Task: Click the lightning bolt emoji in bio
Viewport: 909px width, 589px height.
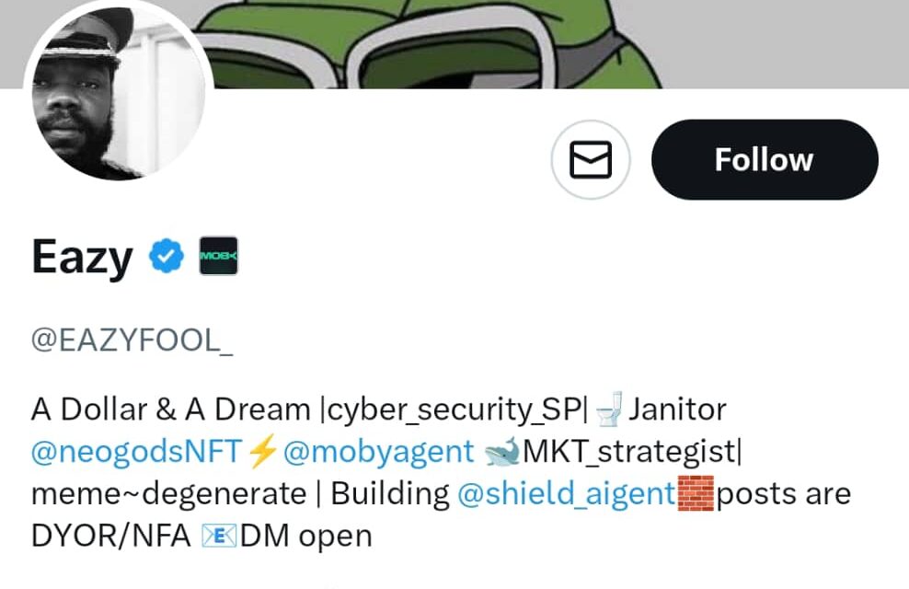Action: pos(263,452)
